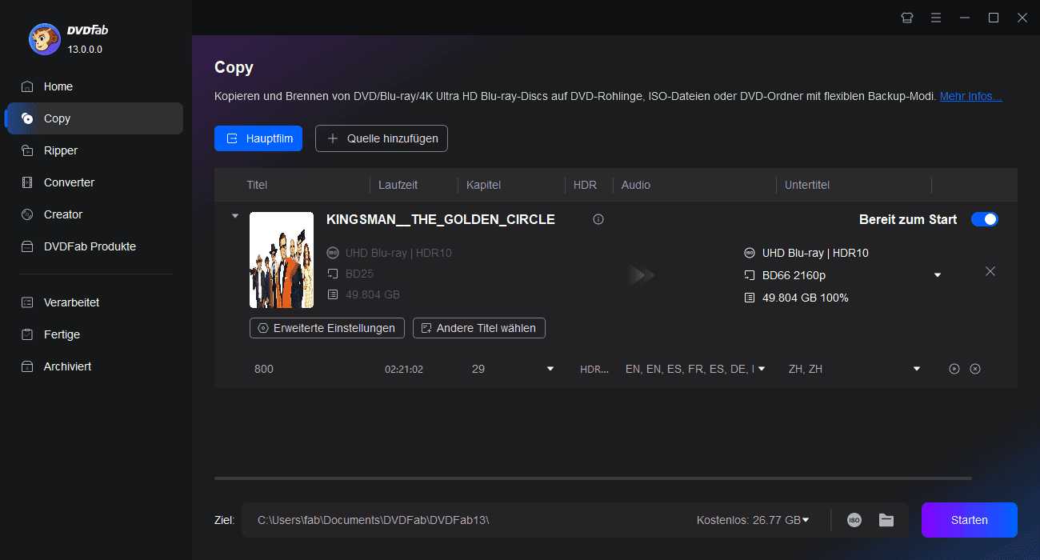
Task: Click the source size 49.804 GB text
Action: (373, 294)
